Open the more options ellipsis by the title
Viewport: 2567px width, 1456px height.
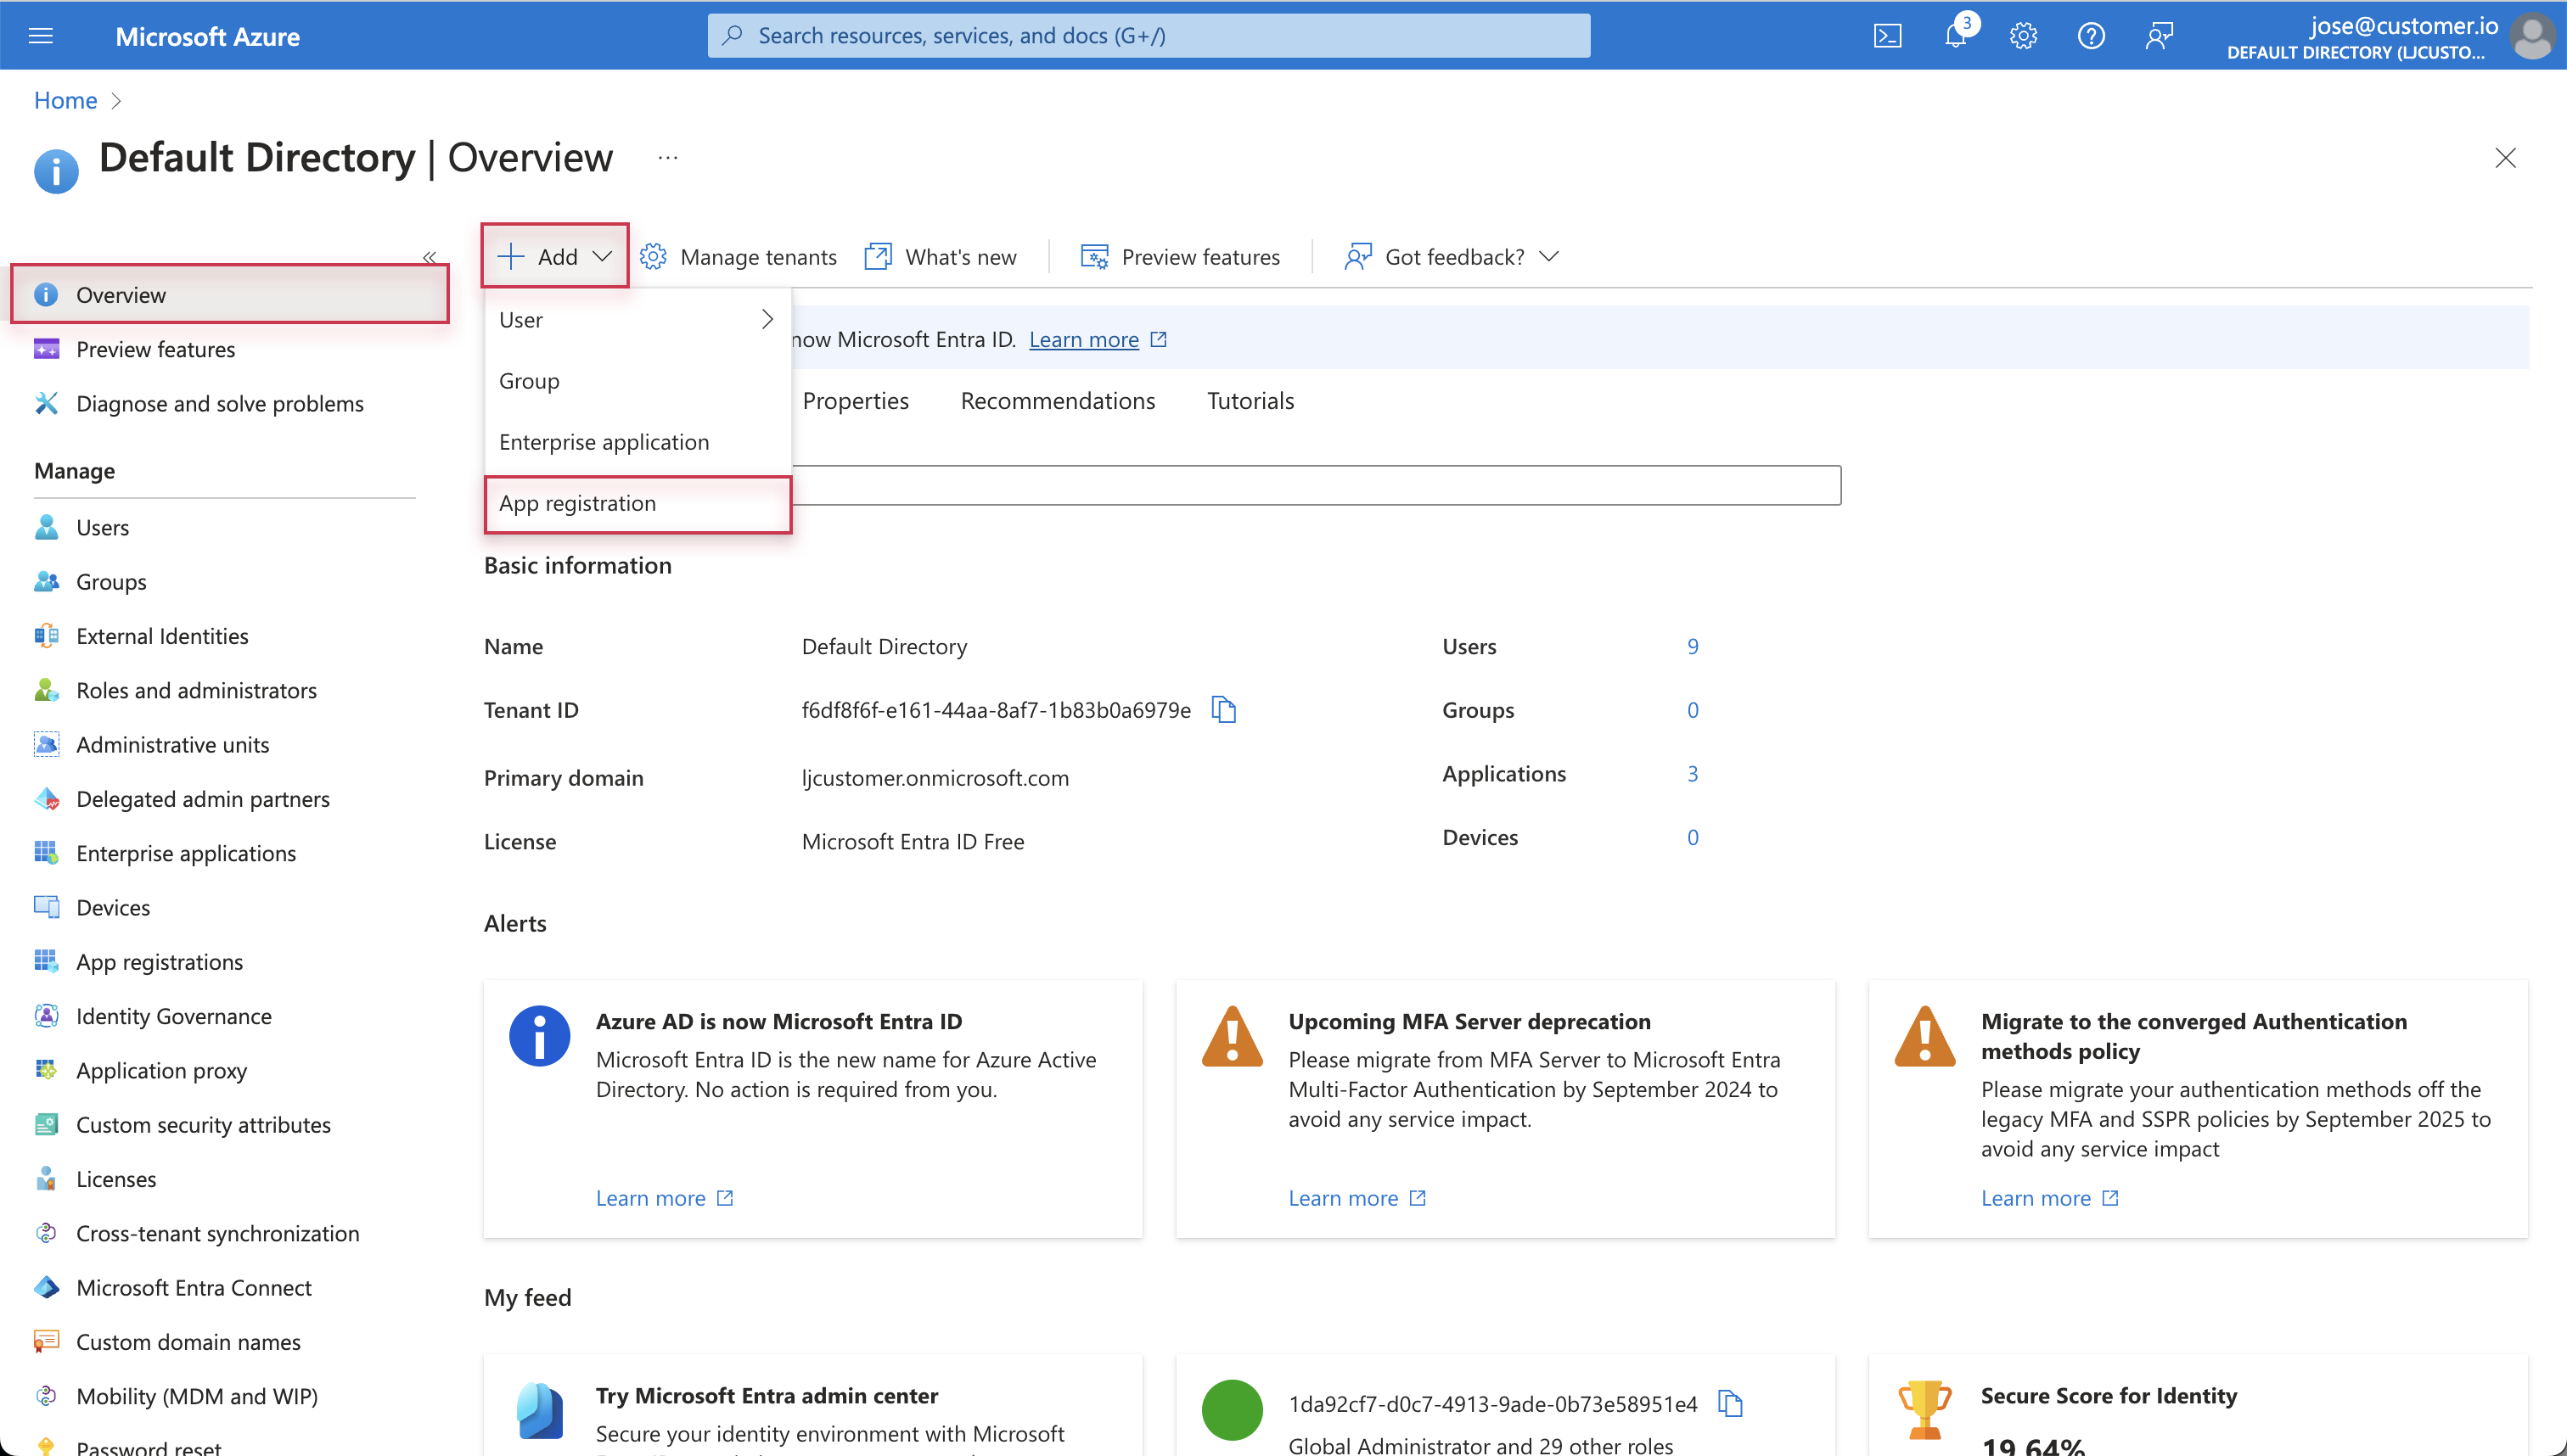(667, 158)
